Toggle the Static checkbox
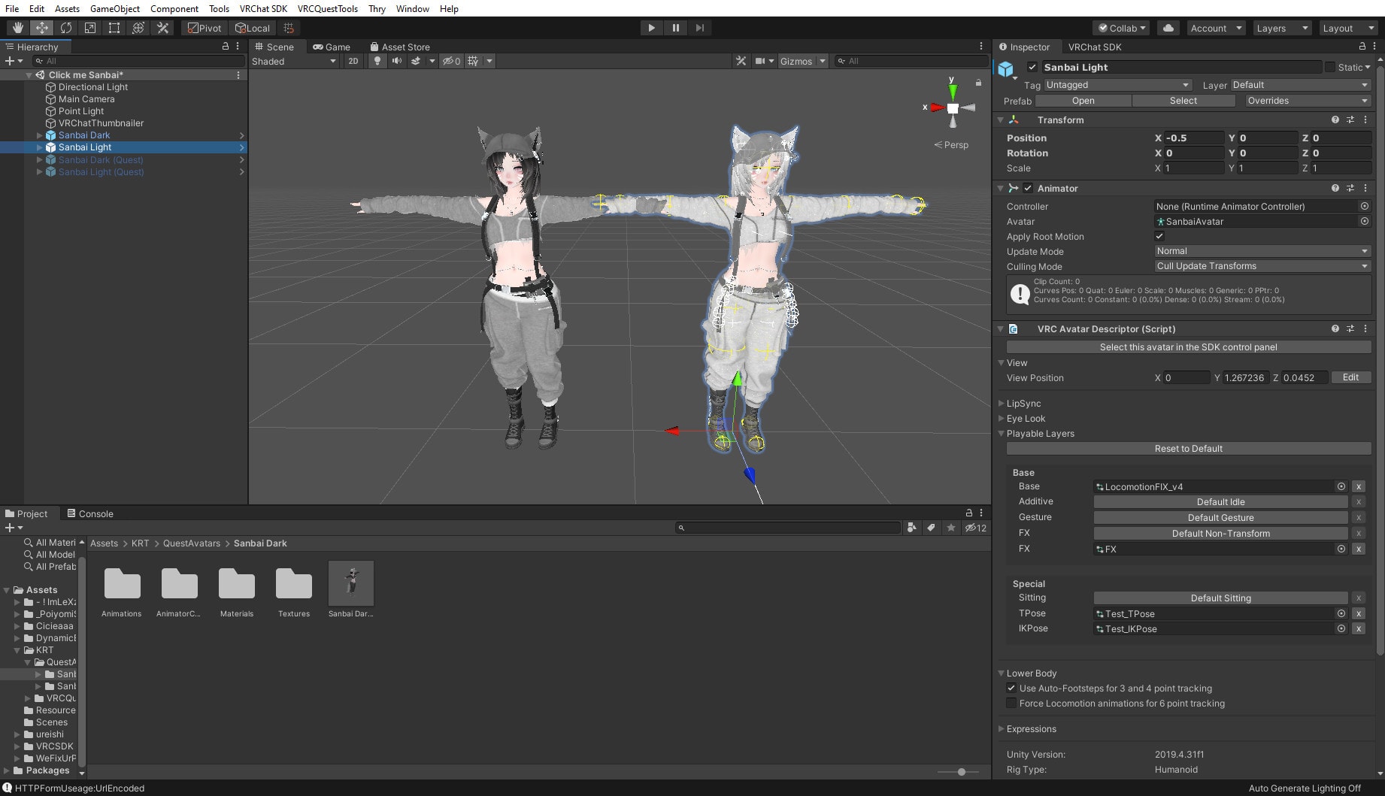 1329,67
